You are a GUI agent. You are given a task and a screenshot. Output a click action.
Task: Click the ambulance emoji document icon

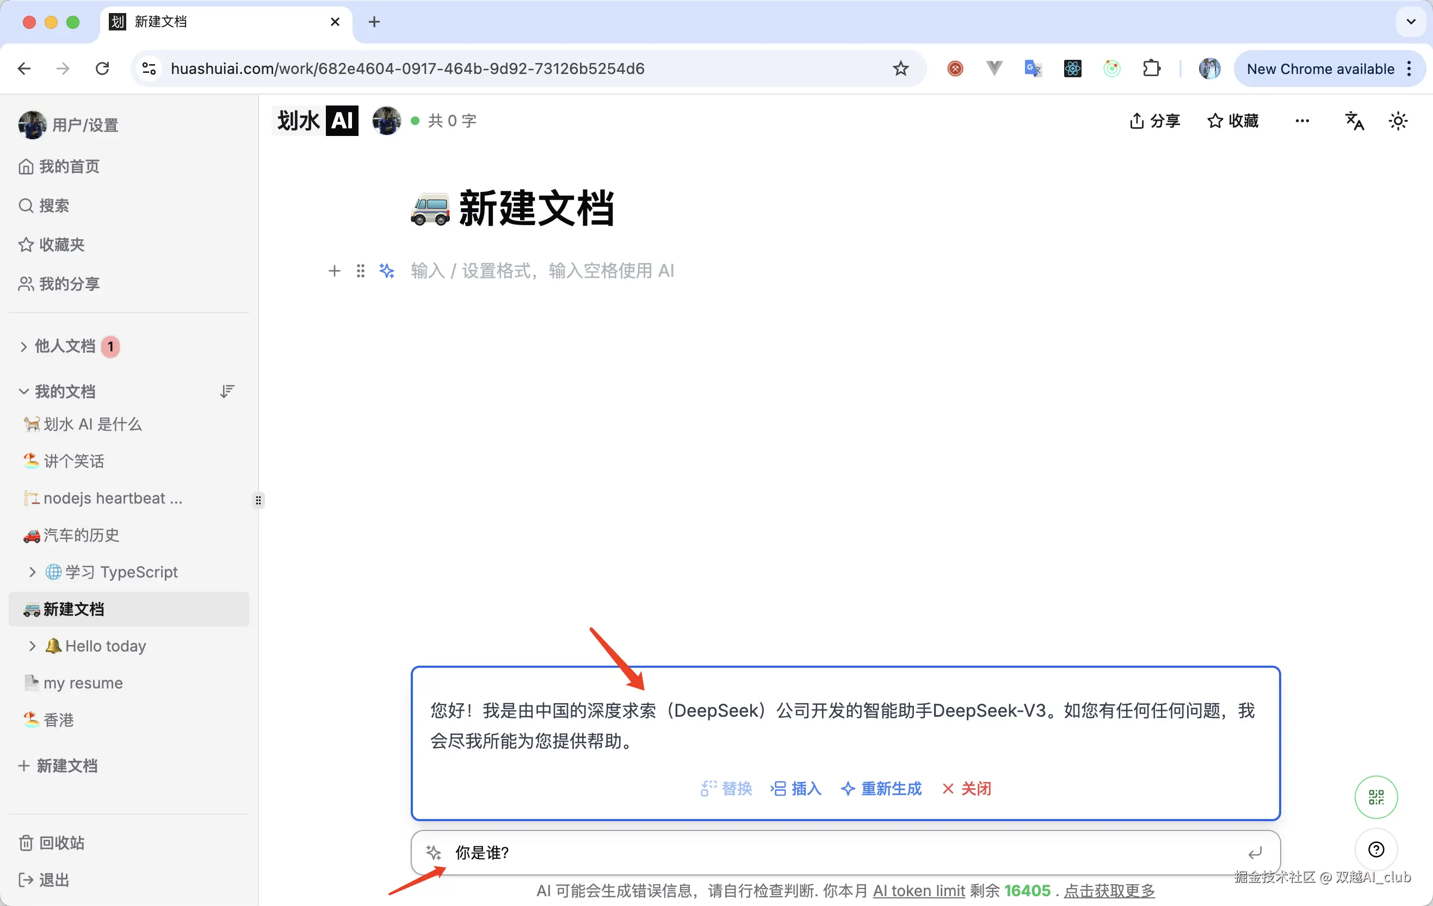coord(430,209)
